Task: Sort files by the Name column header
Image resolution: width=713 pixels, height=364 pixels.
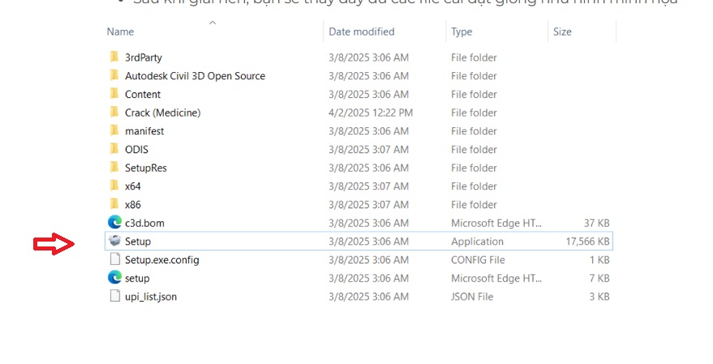Action: click(x=121, y=32)
